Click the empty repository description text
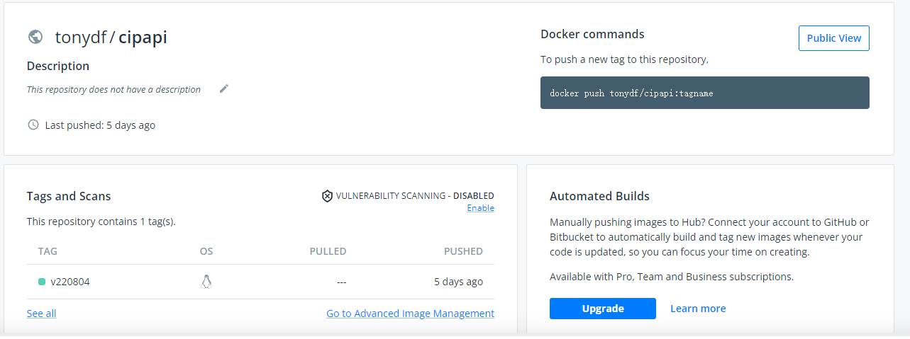This screenshot has width=910, height=339. pos(113,90)
